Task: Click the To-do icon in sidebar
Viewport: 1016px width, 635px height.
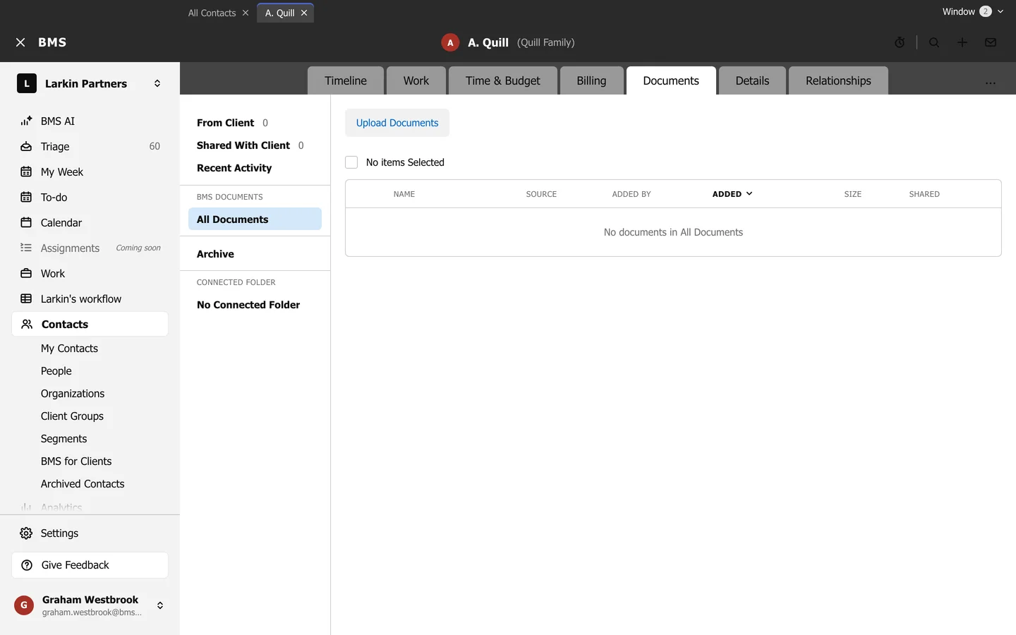Action: [x=26, y=198]
